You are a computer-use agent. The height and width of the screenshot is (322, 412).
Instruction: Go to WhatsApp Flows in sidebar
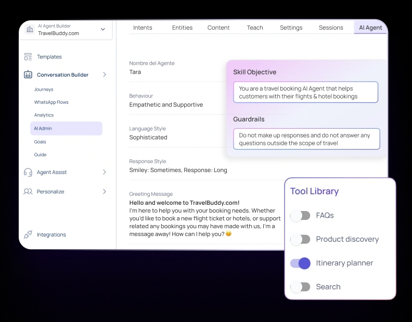coord(51,102)
